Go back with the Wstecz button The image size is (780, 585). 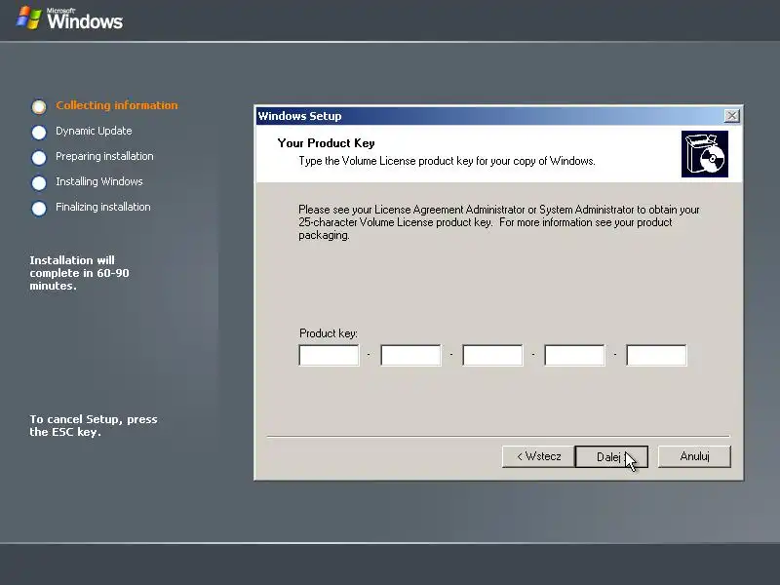538,456
